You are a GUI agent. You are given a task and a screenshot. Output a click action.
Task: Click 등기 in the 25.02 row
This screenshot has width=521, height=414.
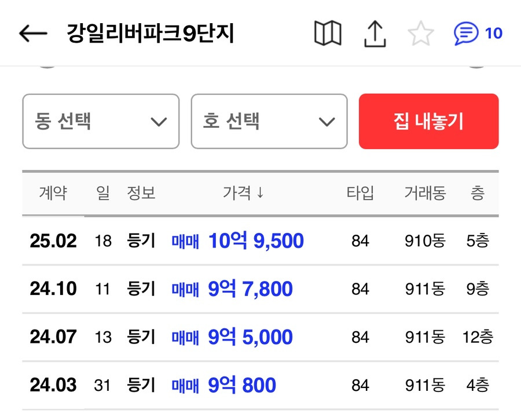tap(141, 241)
